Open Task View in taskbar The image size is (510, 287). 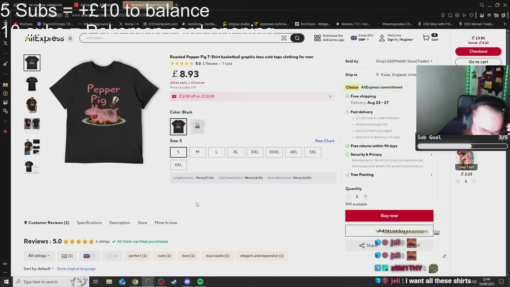(96, 282)
